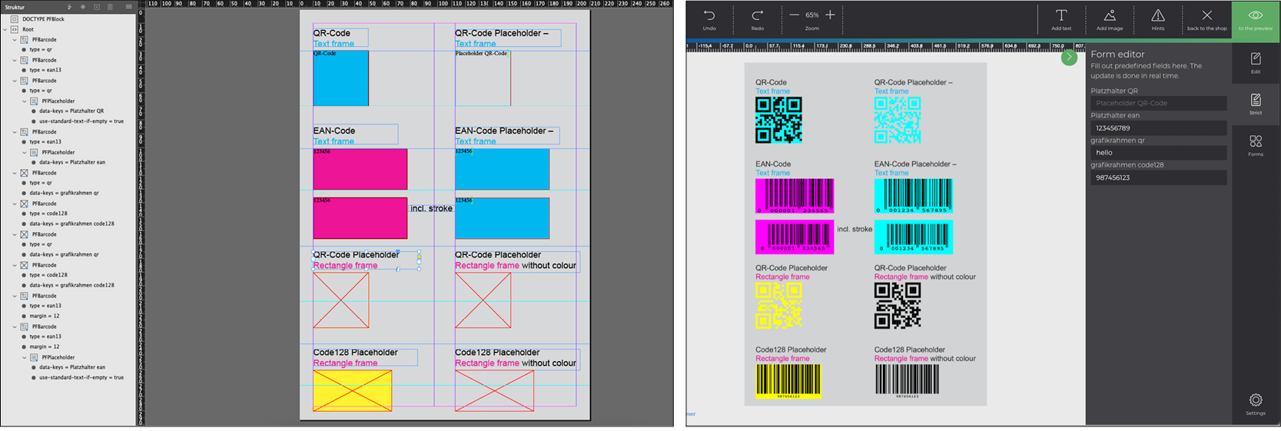The width and height of the screenshot is (1281, 431).
Task: Open the Struktur panel hamburger menu
Action: click(128, 7)
